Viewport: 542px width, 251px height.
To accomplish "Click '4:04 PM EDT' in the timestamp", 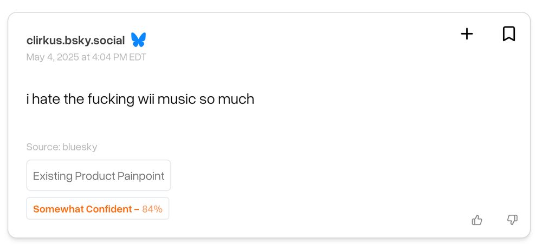I will [x=119, y=57].
